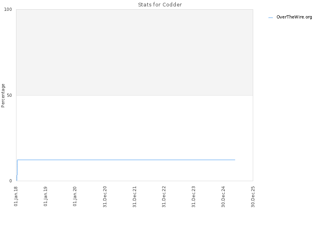
Task: Click the right end of the blue data line
Action: click(x=235, y=159)
